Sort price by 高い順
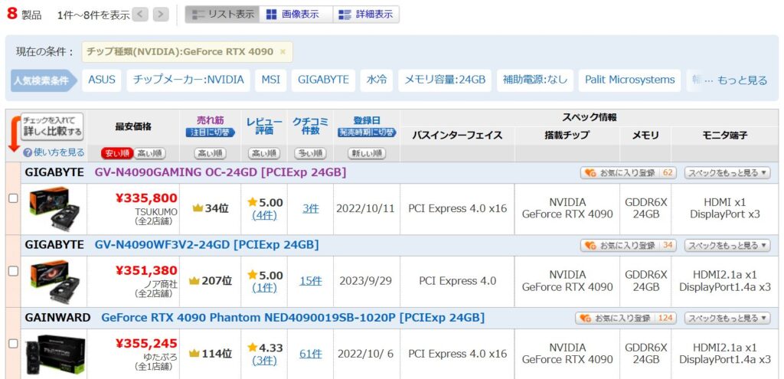 149,153
